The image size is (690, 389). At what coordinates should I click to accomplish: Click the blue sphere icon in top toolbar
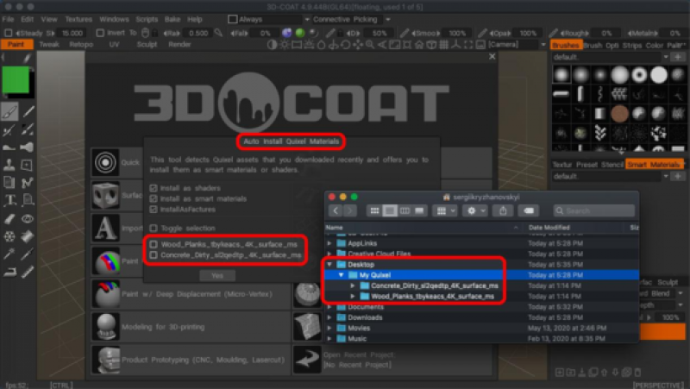pos(287,33)
